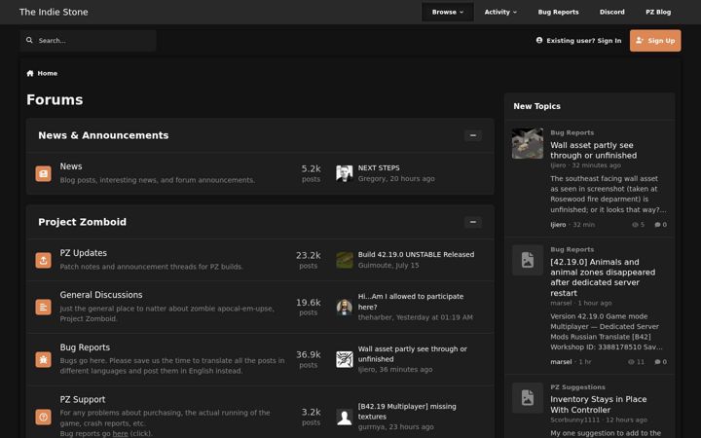701x438 pixels.
Task: Click PZ Suggestions category label in sidebar
Action: pos(577,387)
